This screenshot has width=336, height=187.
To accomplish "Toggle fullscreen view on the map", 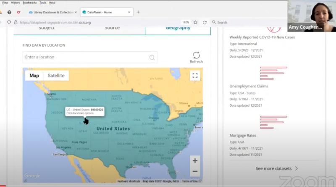I will (x=194, y=76).
